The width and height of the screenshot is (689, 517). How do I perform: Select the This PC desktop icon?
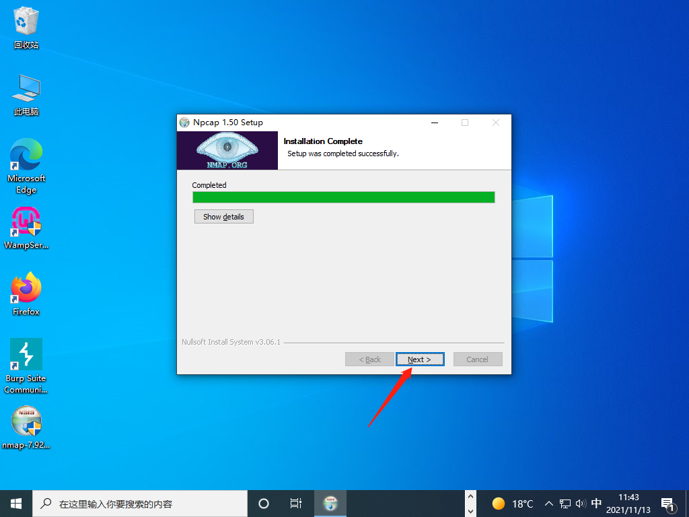point(26,94)
